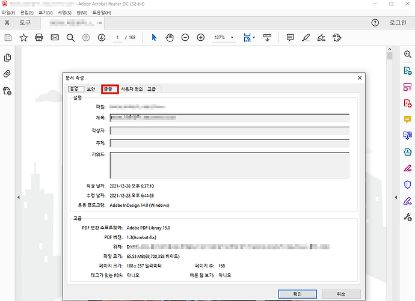The width and height of the screenshot is (415, 301).
Task: Open the attachments paperclip panel
Action: [8, 74]
